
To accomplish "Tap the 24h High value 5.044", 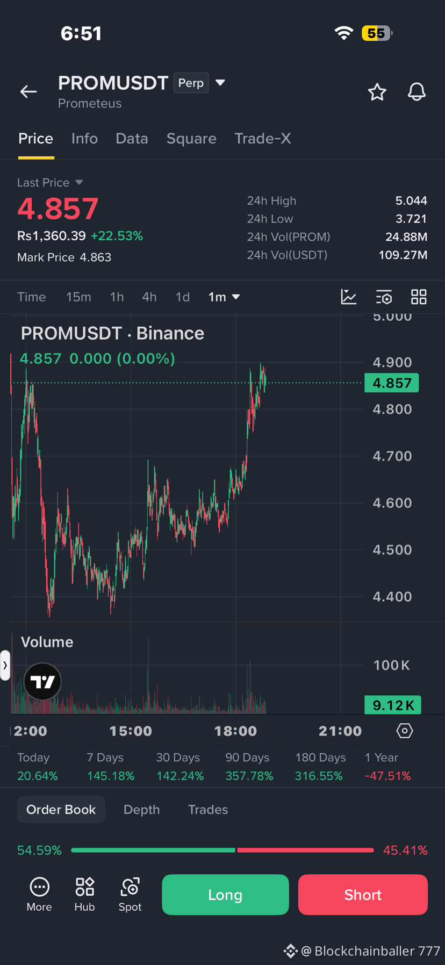I will [x=411, y=201].
